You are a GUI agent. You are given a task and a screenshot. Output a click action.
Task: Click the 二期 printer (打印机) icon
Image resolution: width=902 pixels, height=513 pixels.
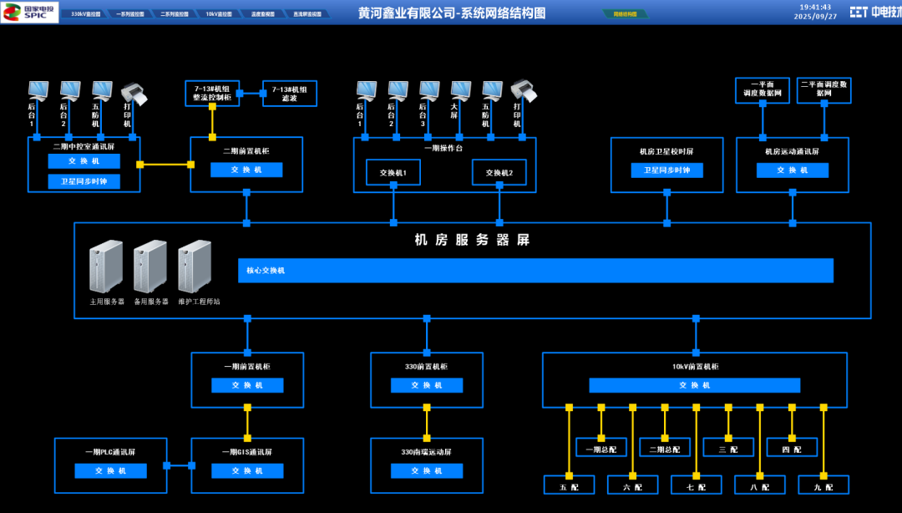(134, 94)
